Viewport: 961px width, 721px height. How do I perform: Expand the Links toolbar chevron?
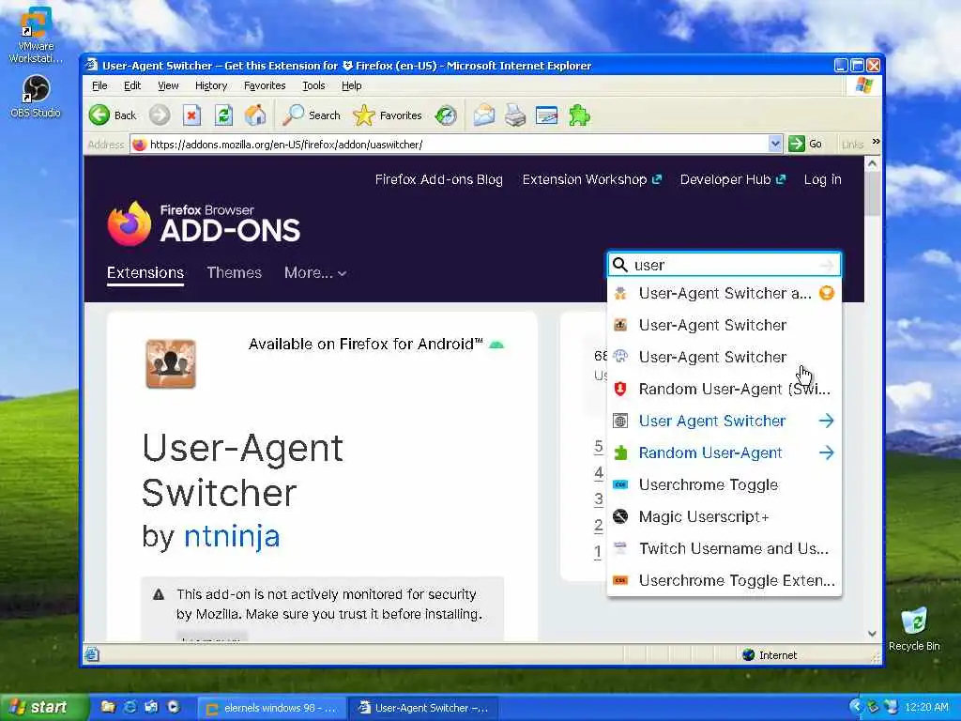876,142
